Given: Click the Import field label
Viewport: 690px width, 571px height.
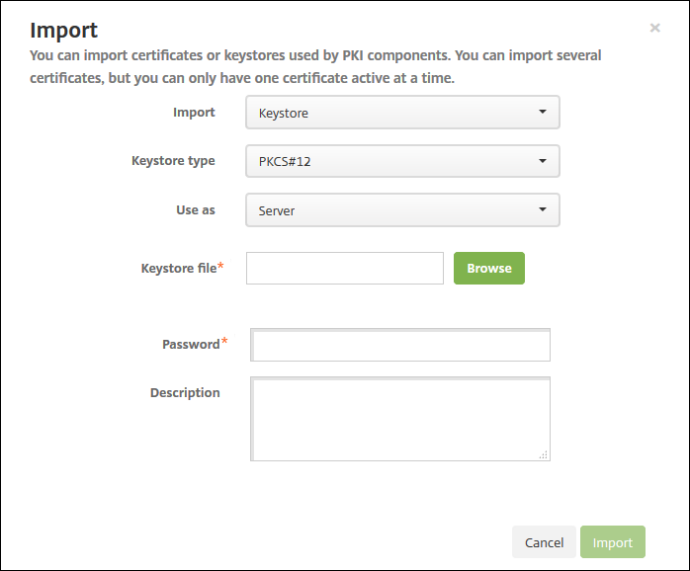Looking at the screenshot, I should point(194,113).
